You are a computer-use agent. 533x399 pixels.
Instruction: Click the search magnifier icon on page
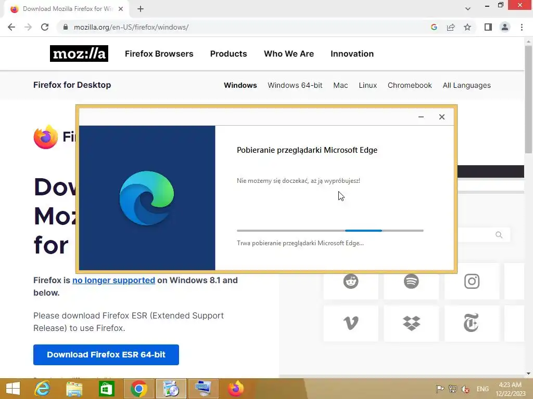click(499, 235)
